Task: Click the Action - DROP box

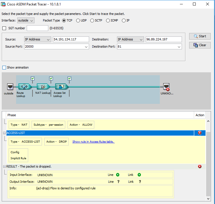Action: click(57, 141)
